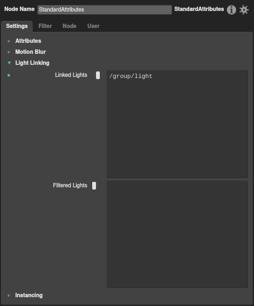Click green dot beside Linked Lights
This screenshot has height=306, width=254.
click(9, 75)
